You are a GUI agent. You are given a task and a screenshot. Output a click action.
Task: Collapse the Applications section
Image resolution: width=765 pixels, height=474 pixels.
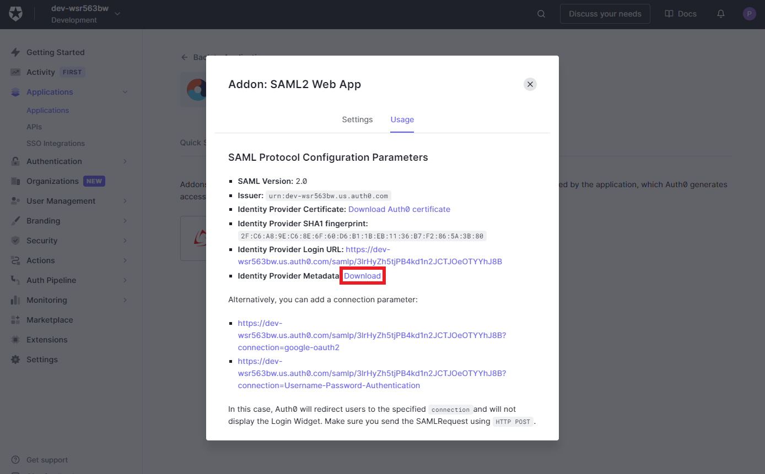[x=51, y=91]
